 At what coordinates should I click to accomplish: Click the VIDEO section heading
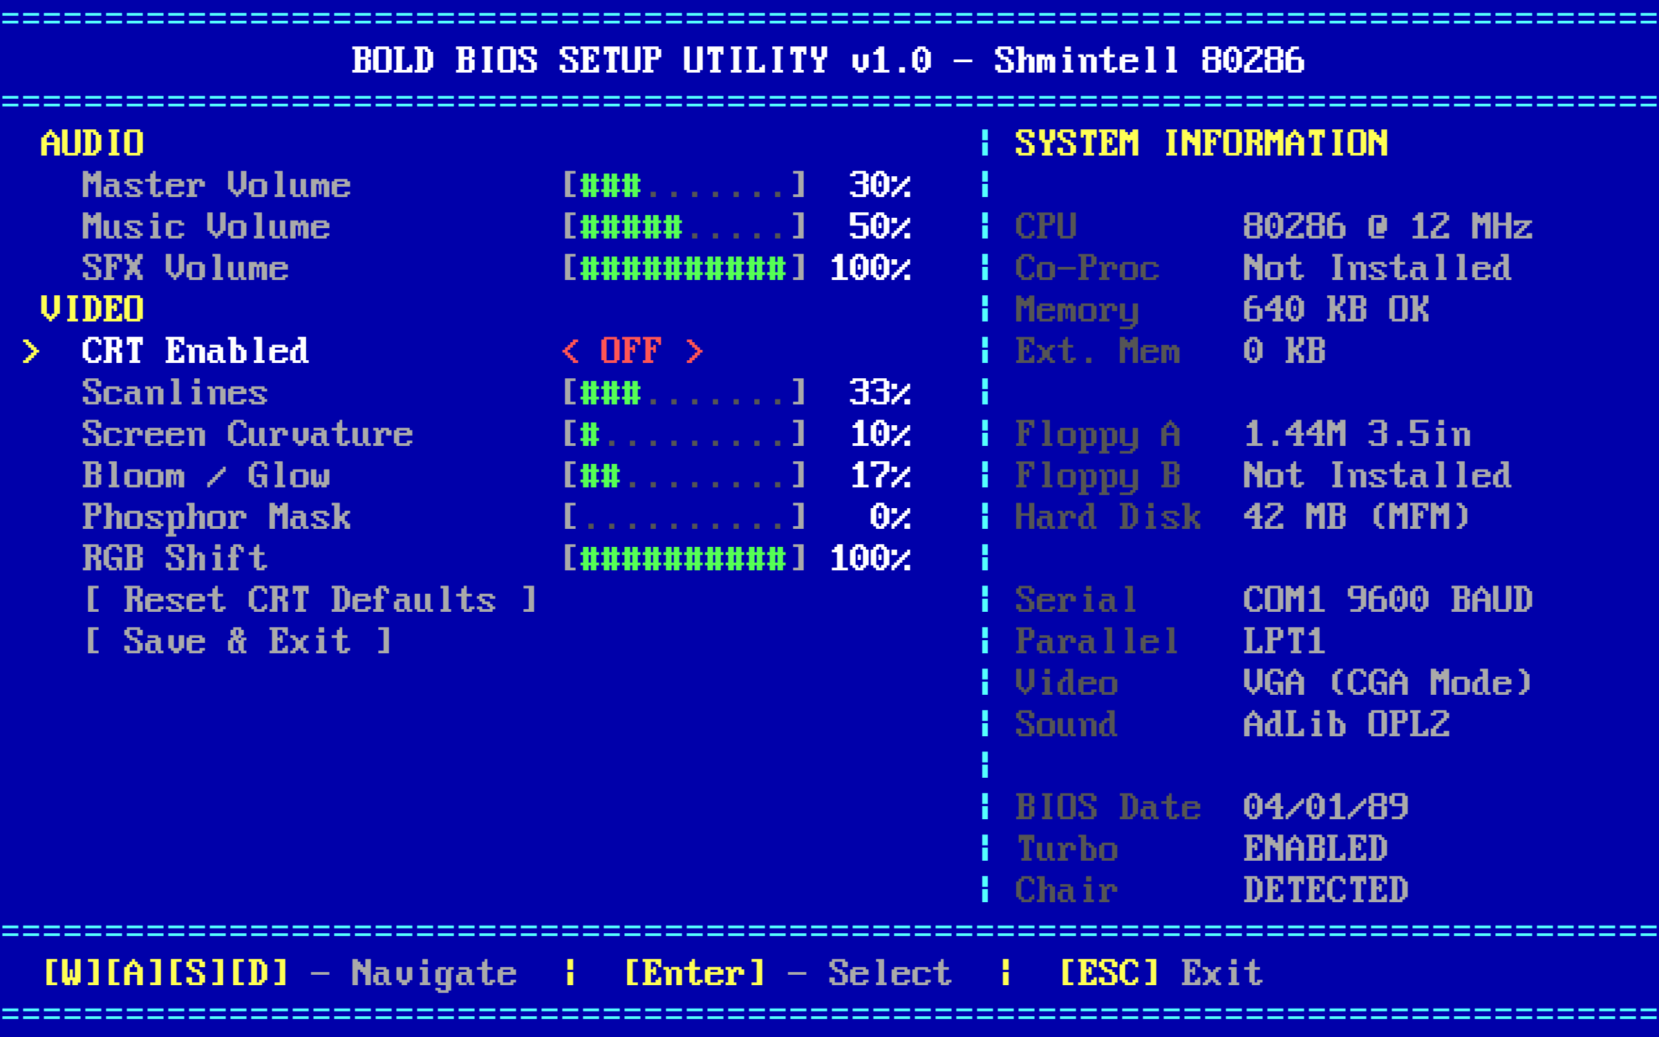pyautogui.click(x=92, y=309)
